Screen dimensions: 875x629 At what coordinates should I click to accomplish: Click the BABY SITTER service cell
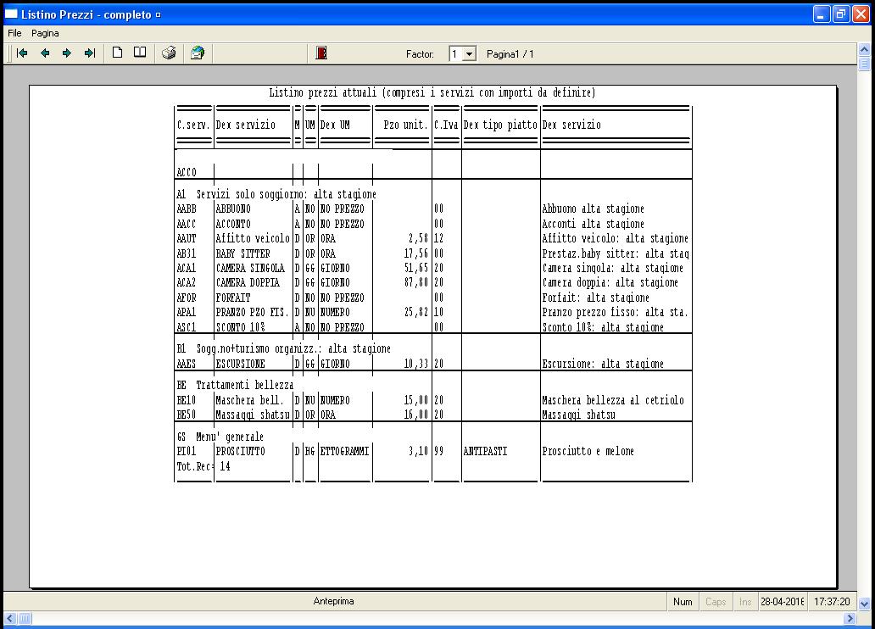[242, 254]
